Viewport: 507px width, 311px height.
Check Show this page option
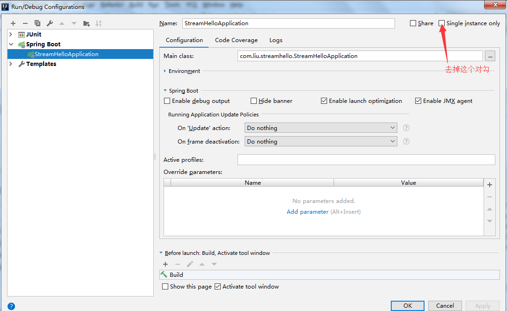[165, 287]
